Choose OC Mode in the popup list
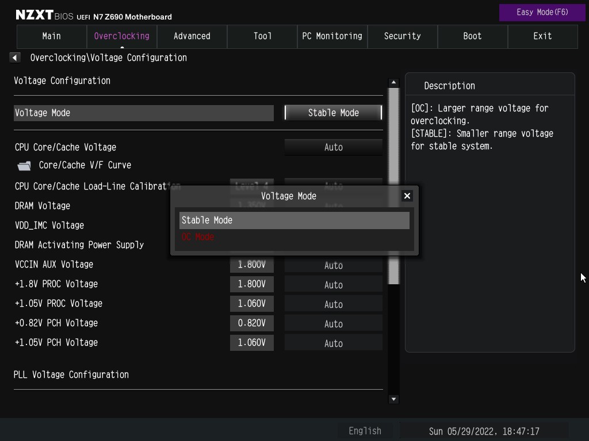The image size is (589, 441). coord(198,237)
